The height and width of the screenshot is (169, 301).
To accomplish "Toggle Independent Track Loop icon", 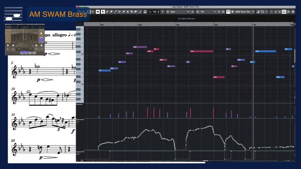I will [x=262, y=12].
